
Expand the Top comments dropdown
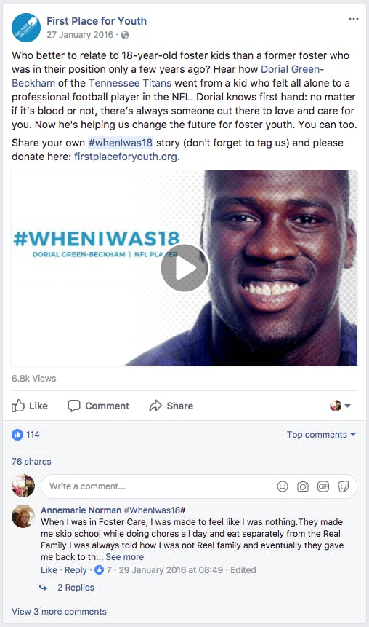[x=321, y=435]
